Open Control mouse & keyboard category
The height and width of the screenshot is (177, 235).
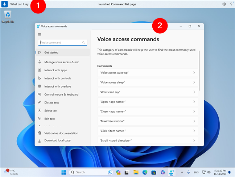click(63, 94)
